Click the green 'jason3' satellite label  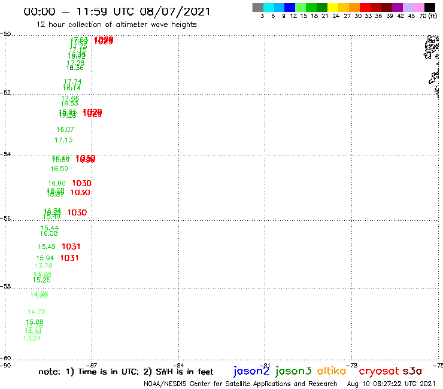293,371
